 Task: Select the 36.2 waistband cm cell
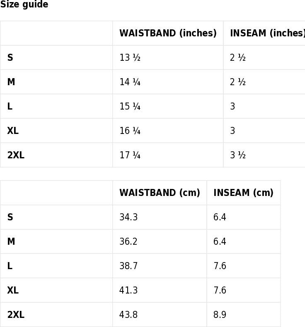pos(128,241)
